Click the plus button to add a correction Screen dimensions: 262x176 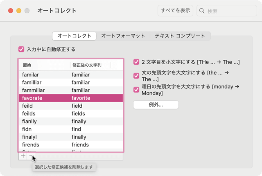click(23, 156)
